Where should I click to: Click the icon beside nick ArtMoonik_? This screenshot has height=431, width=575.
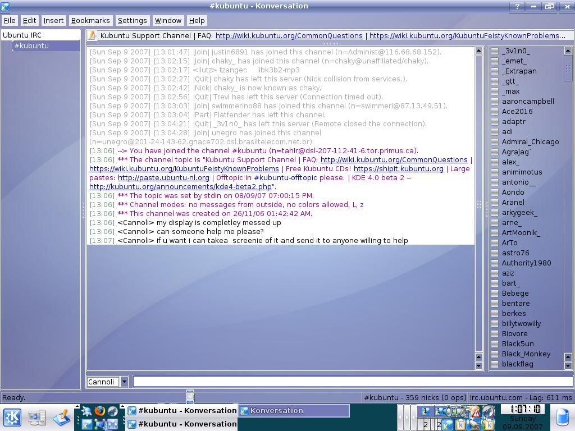(x=495, y=233)
